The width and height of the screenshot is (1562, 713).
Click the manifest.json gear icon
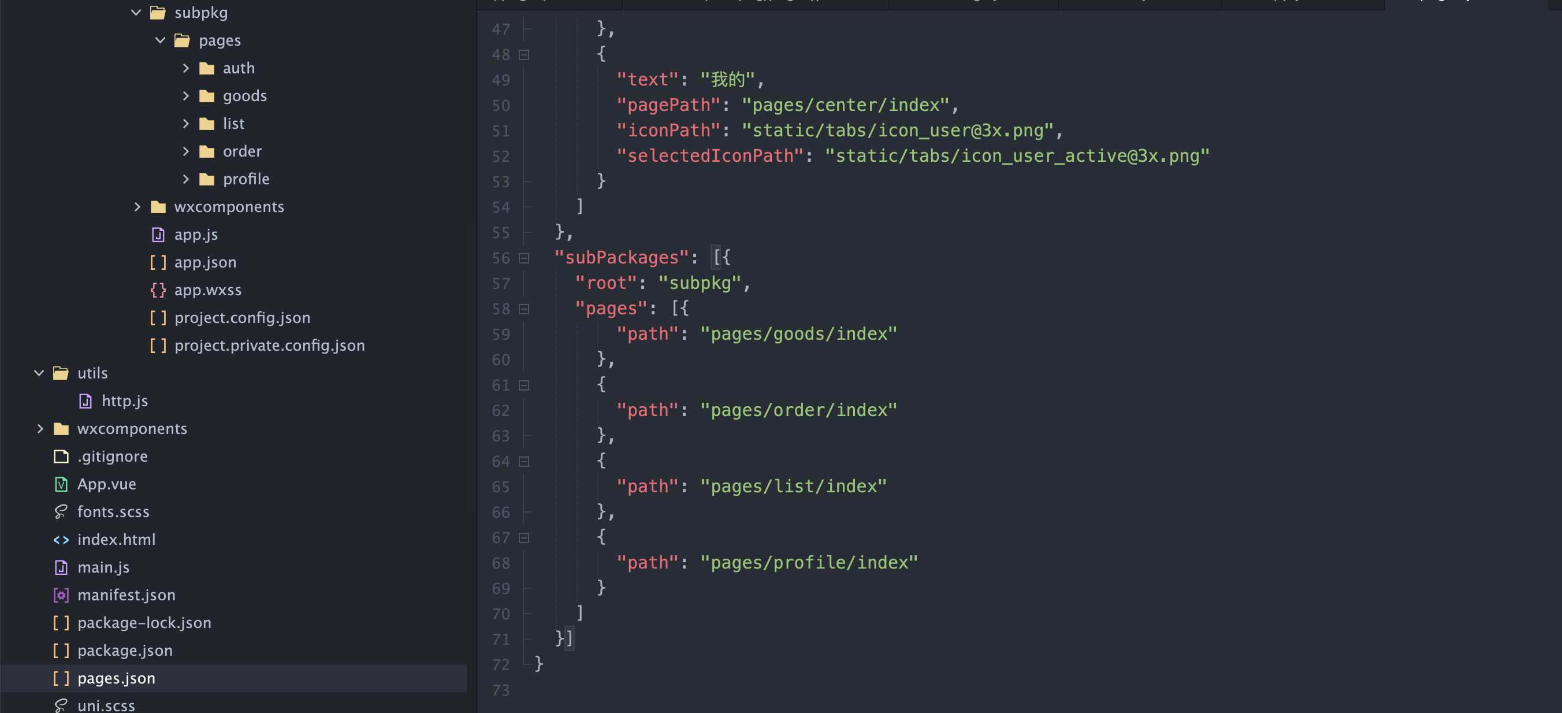click(x=61, y=595)
